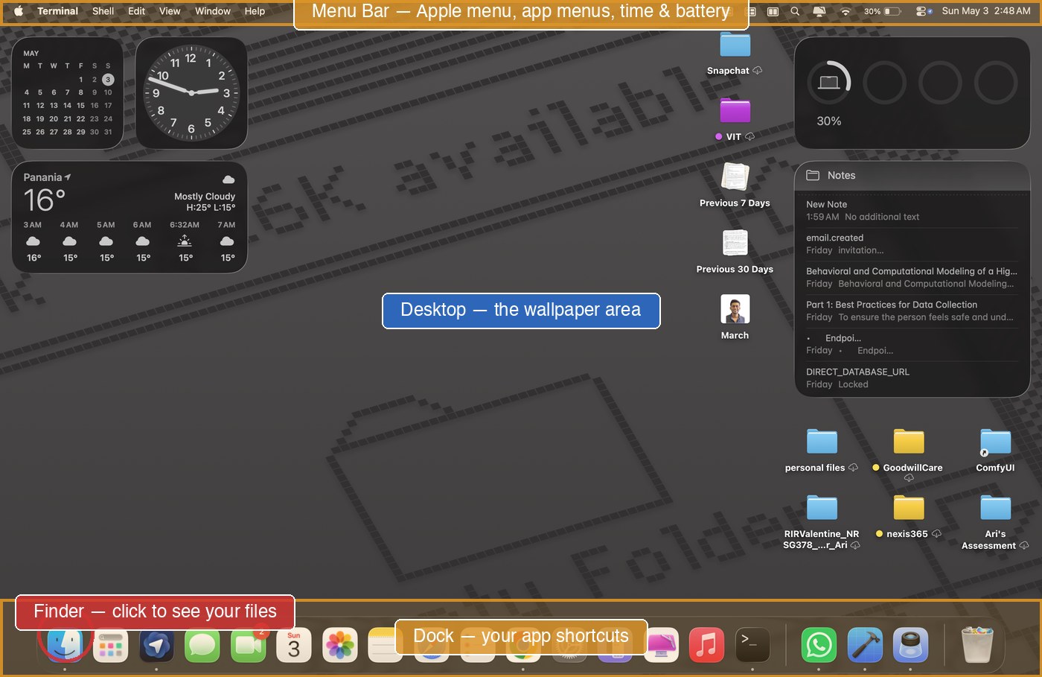Launch the dark blue paper-plane app in Dock

[156, 645]
